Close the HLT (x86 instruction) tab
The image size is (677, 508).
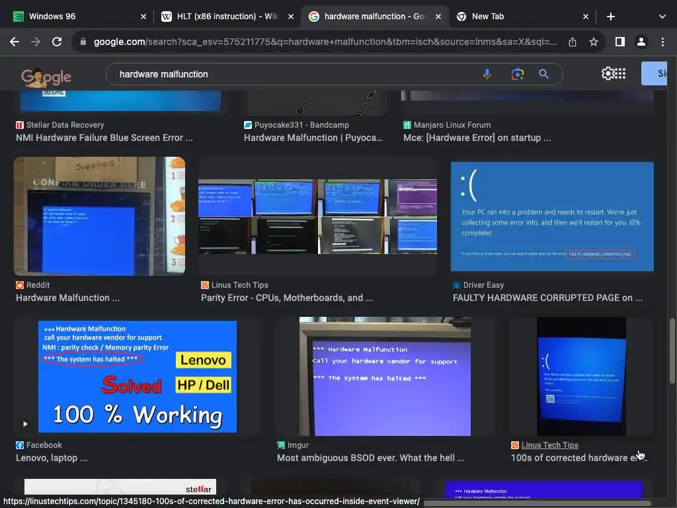point(291,17)
